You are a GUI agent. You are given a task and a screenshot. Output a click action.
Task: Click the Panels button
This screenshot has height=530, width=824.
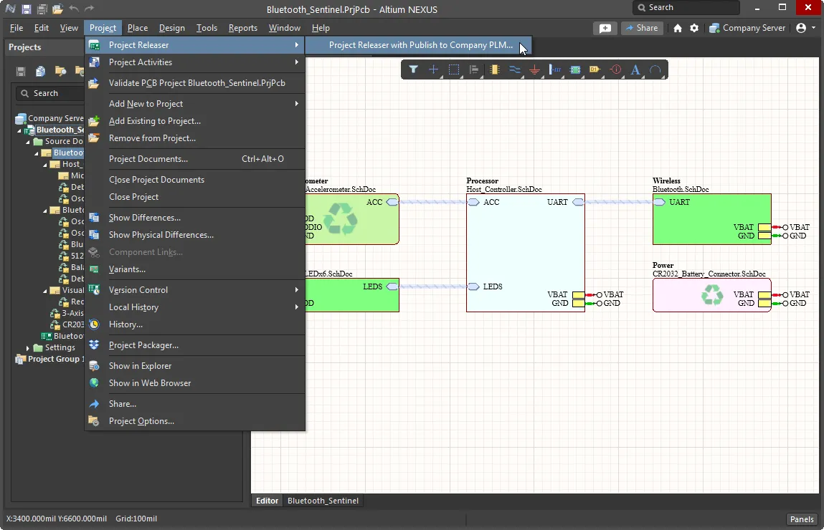802,519
